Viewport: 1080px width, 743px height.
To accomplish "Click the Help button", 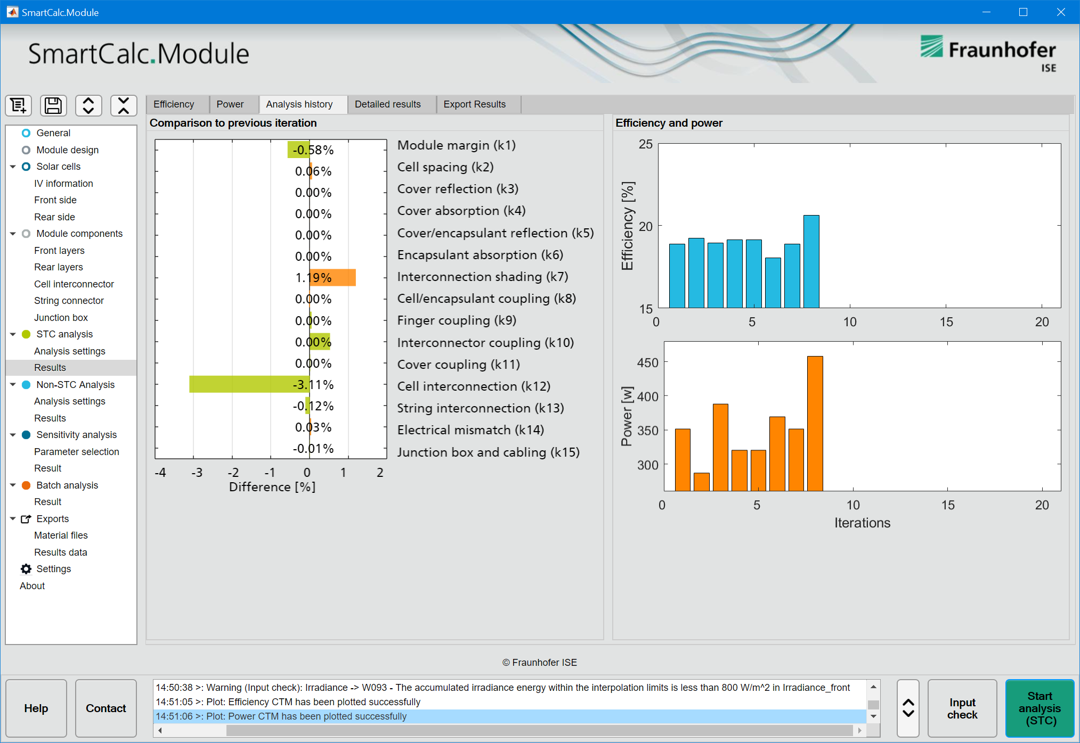I will click(x=36, y=708).
